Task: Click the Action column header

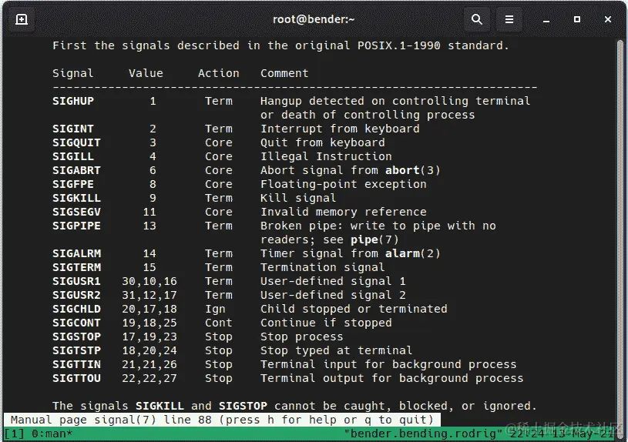Action: [x=219, y=73]
